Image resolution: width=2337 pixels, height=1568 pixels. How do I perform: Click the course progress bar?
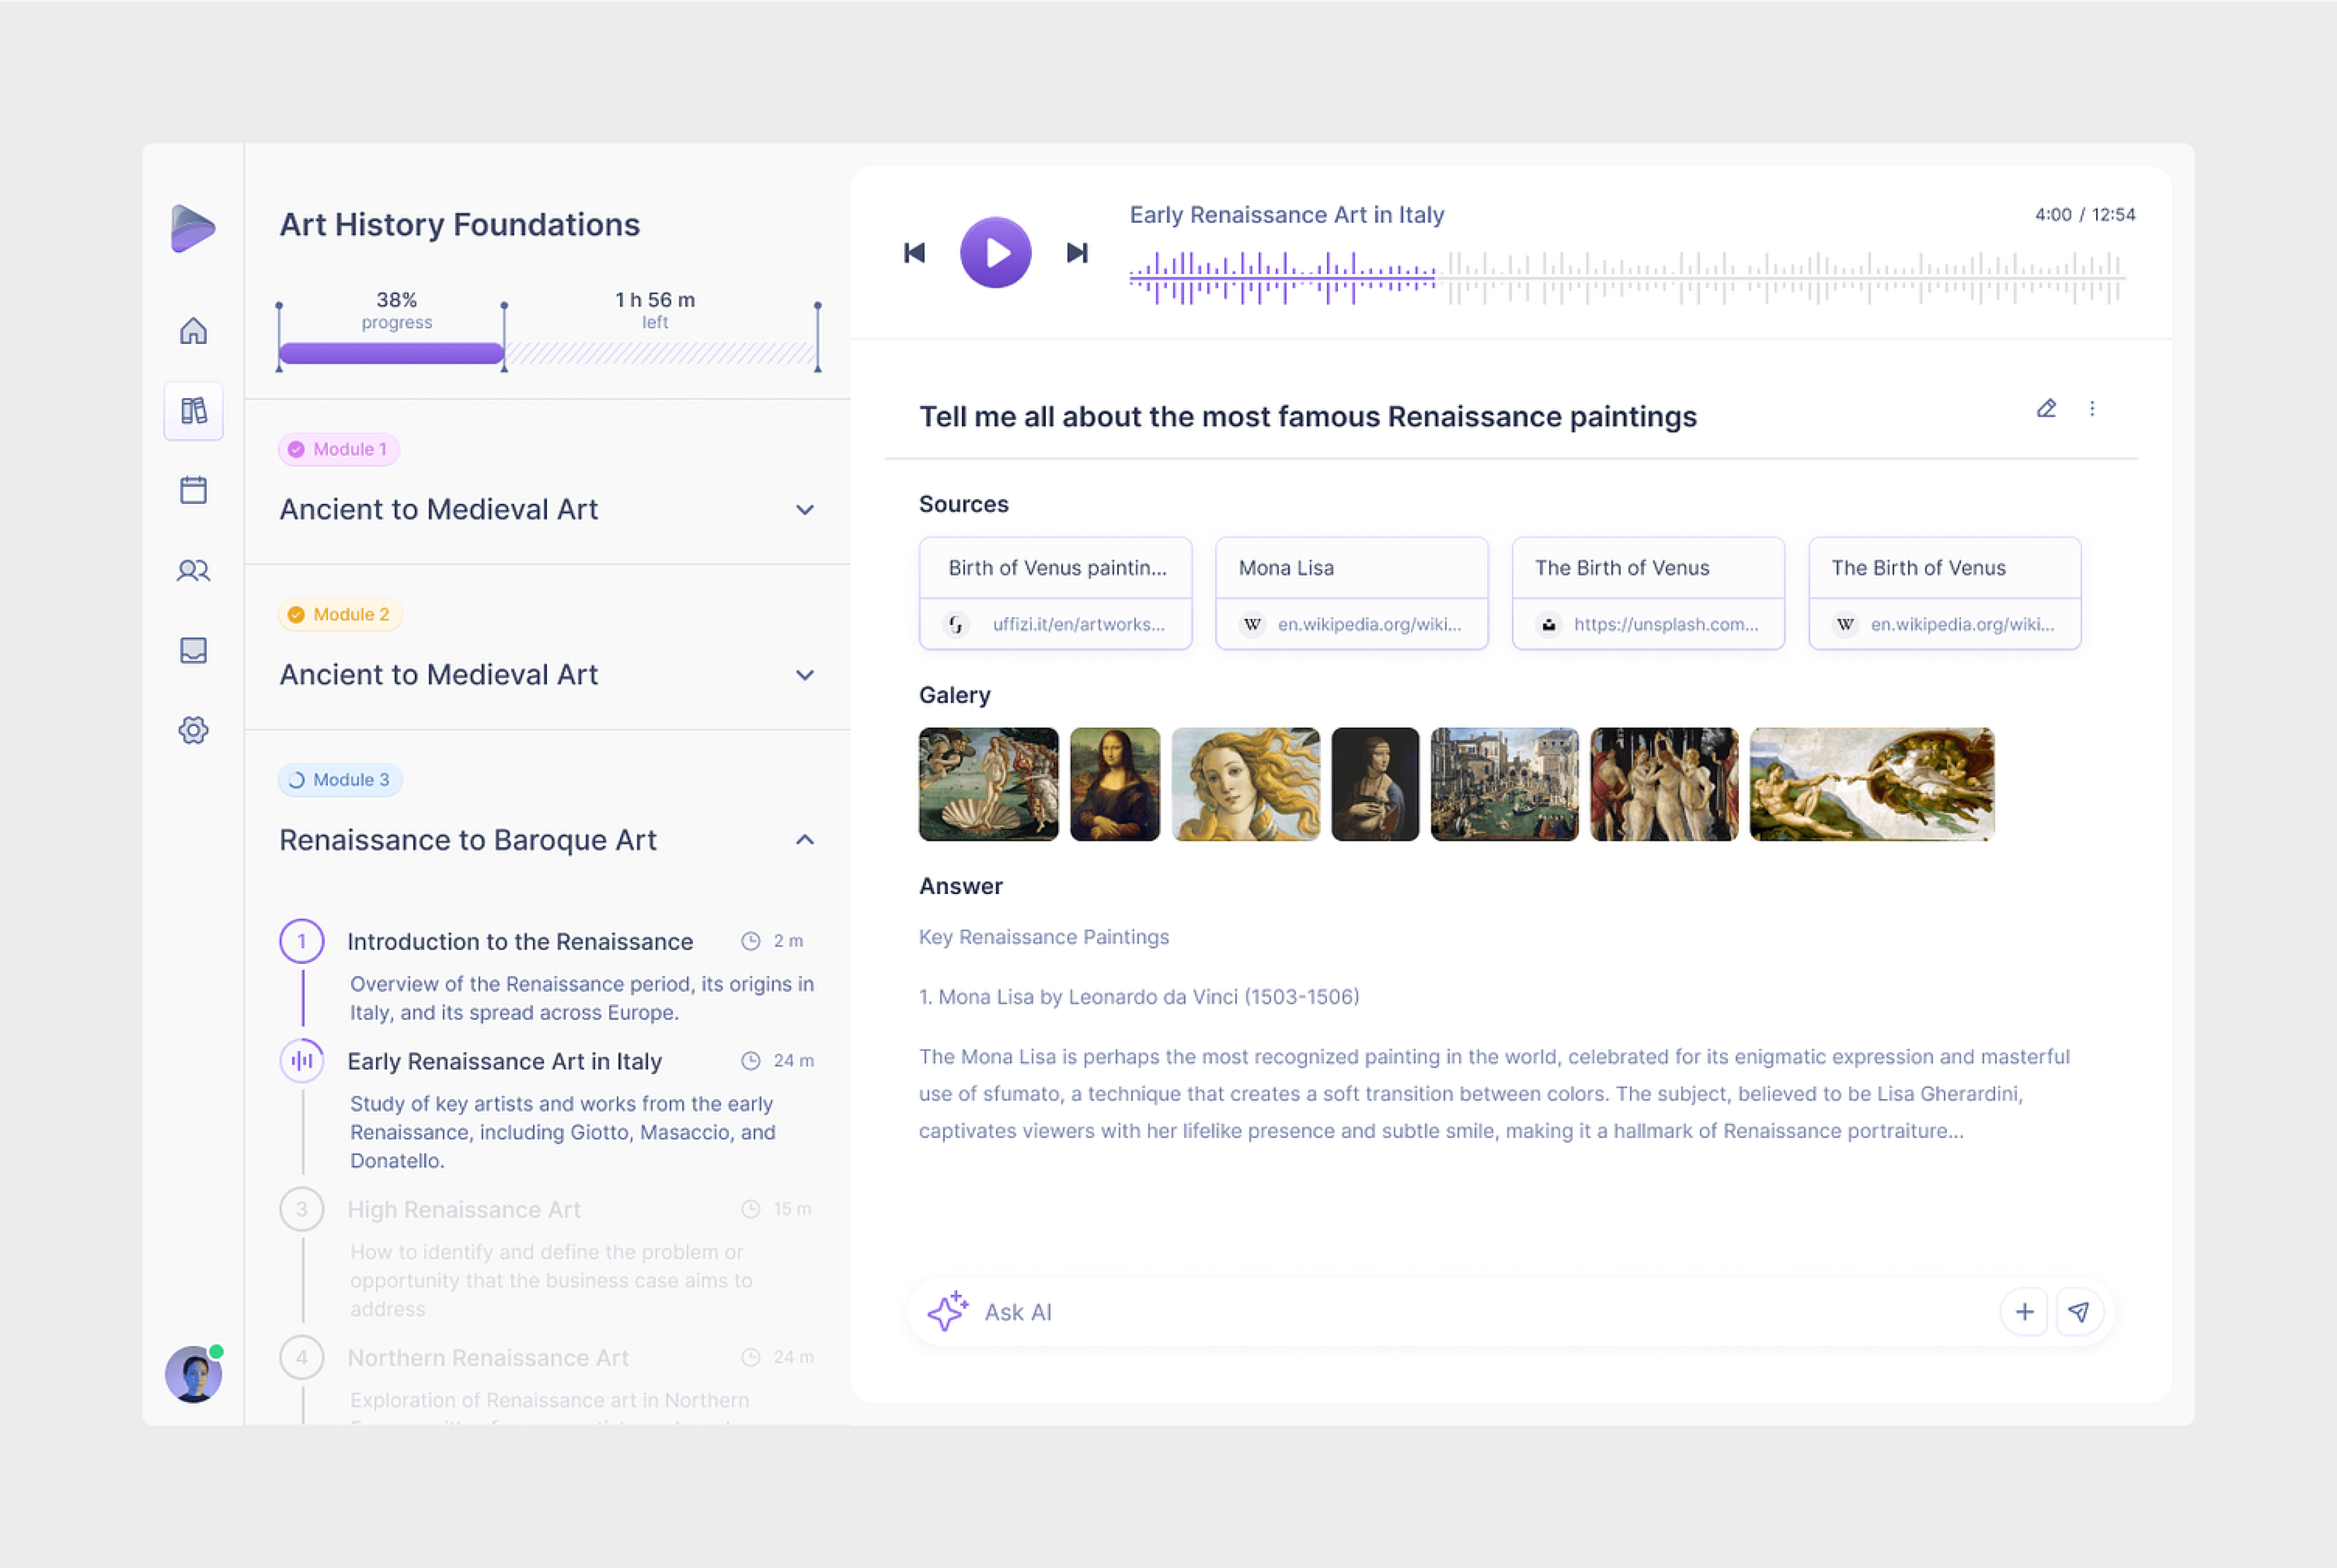click(391, 353)
